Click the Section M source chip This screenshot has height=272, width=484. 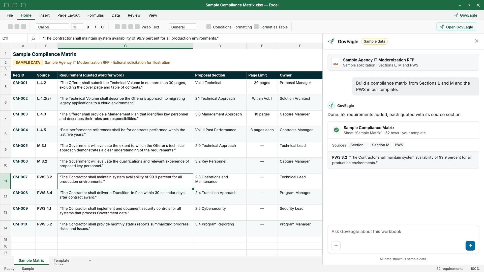(x=380, y=145)
